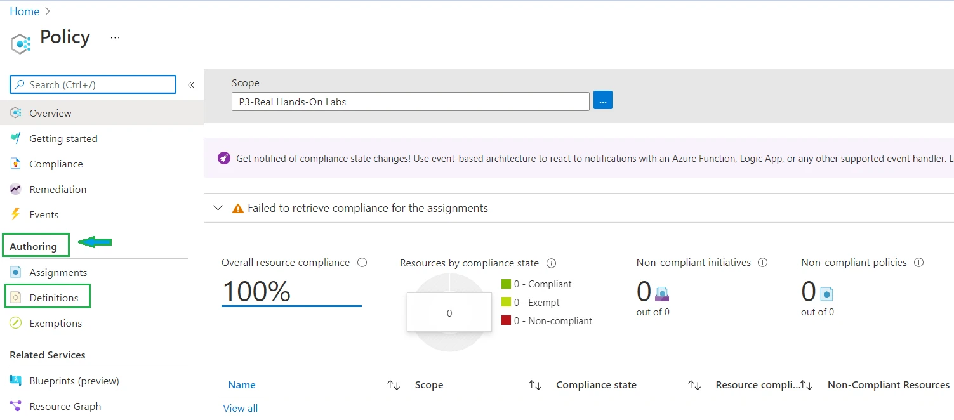Open the Blueprints (preview) icon
954x420 pixels.
(x=15, y=380)
